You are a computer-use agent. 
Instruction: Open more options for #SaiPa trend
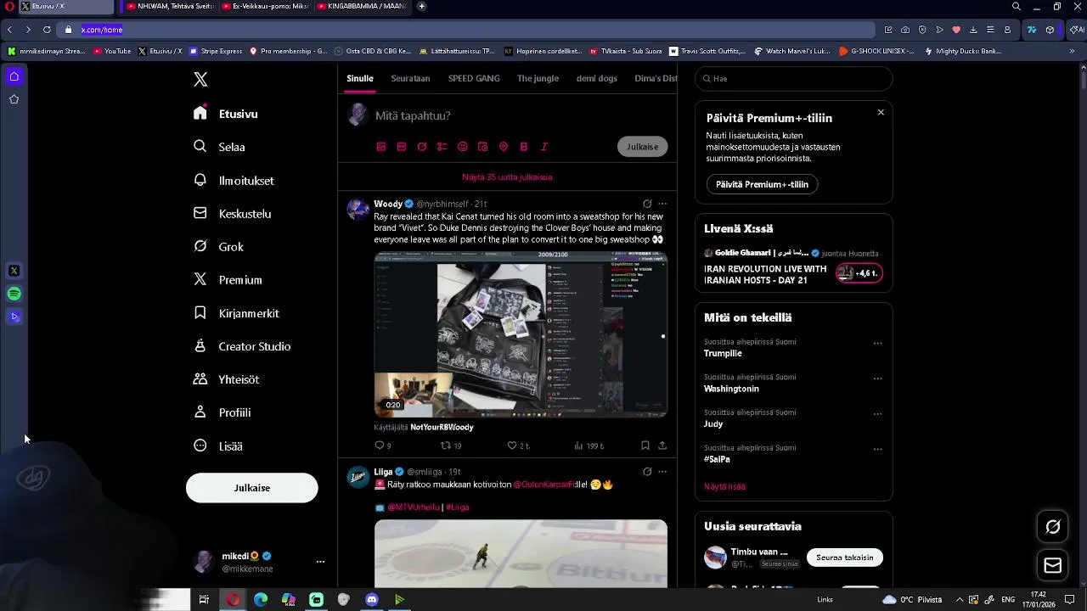point(878,450)
